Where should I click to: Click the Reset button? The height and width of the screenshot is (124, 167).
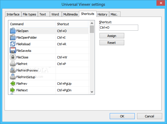pos(112,43)
